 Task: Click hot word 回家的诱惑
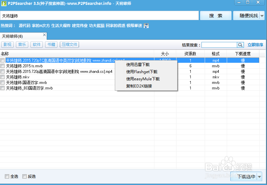coord(115,26)
